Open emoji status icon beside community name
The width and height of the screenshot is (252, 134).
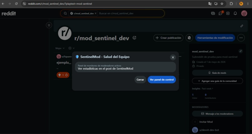134,38
